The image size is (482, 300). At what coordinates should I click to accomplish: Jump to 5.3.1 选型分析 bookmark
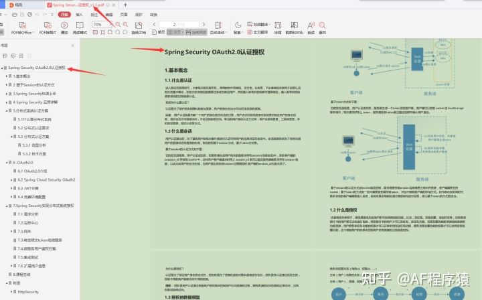pos(34,145)
